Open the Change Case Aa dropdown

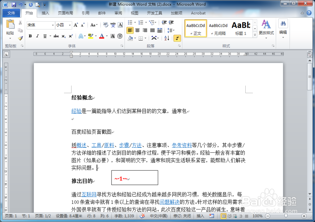pyautogui.click(x=94, y=25)
